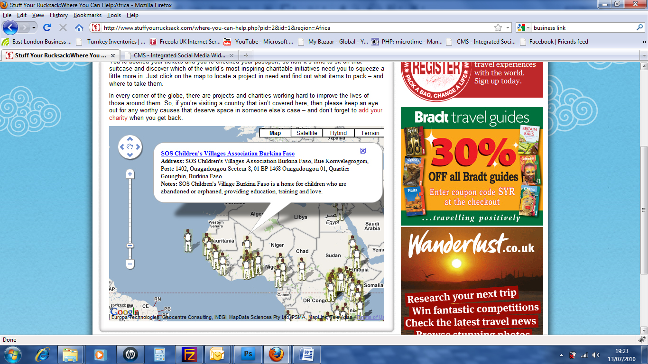Click the 'add your charity' link
This screenshot has width=648, height=364.
pyautogui.click(x=370, y=110)
